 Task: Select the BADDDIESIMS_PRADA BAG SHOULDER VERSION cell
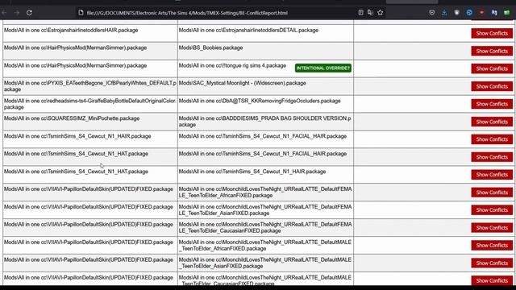[265, 122]
